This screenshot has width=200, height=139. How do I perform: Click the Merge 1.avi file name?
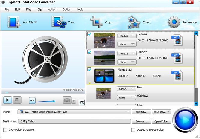click(125, 70)
